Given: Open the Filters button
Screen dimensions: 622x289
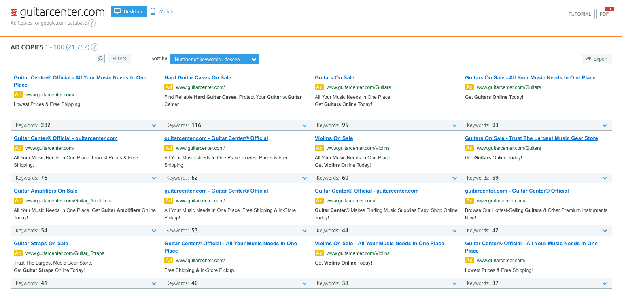Looking at the screenshot, I should point(119,58).
